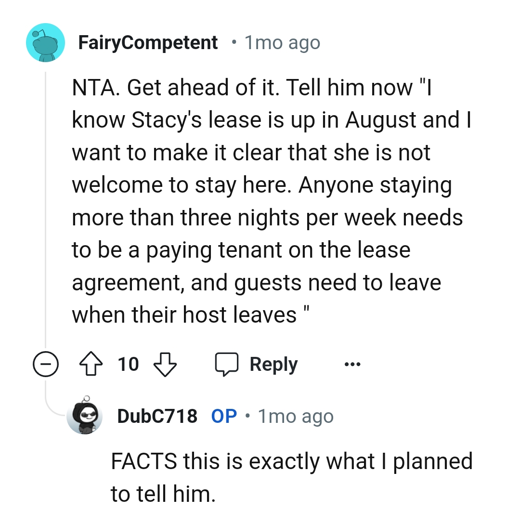
Task: Expand the thread line under FairyCompetent
Action: 46,365
